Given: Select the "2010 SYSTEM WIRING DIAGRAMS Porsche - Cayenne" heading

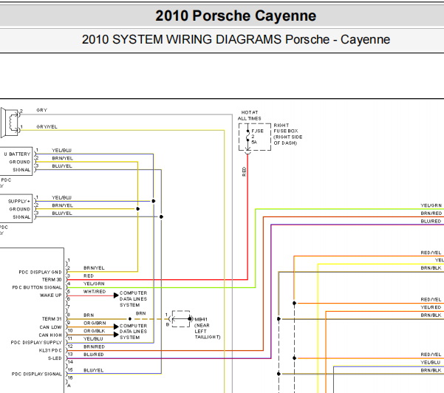Looking at the screenshot, I should click(236, 40).
